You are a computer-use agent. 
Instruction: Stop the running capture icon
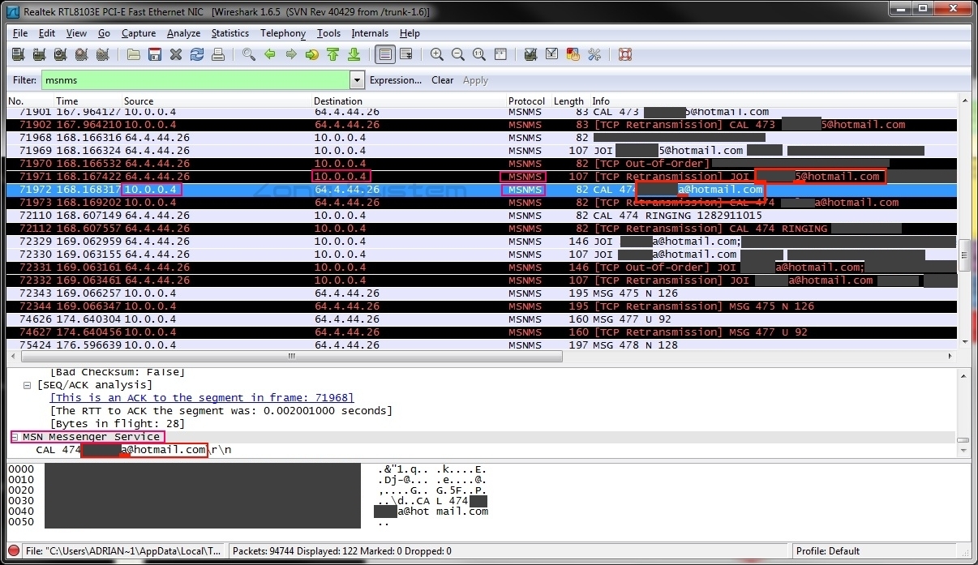[x=81, y=54]
